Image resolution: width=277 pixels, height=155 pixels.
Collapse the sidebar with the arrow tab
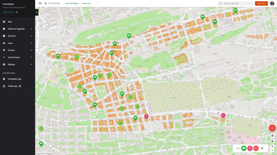(37, 12)
